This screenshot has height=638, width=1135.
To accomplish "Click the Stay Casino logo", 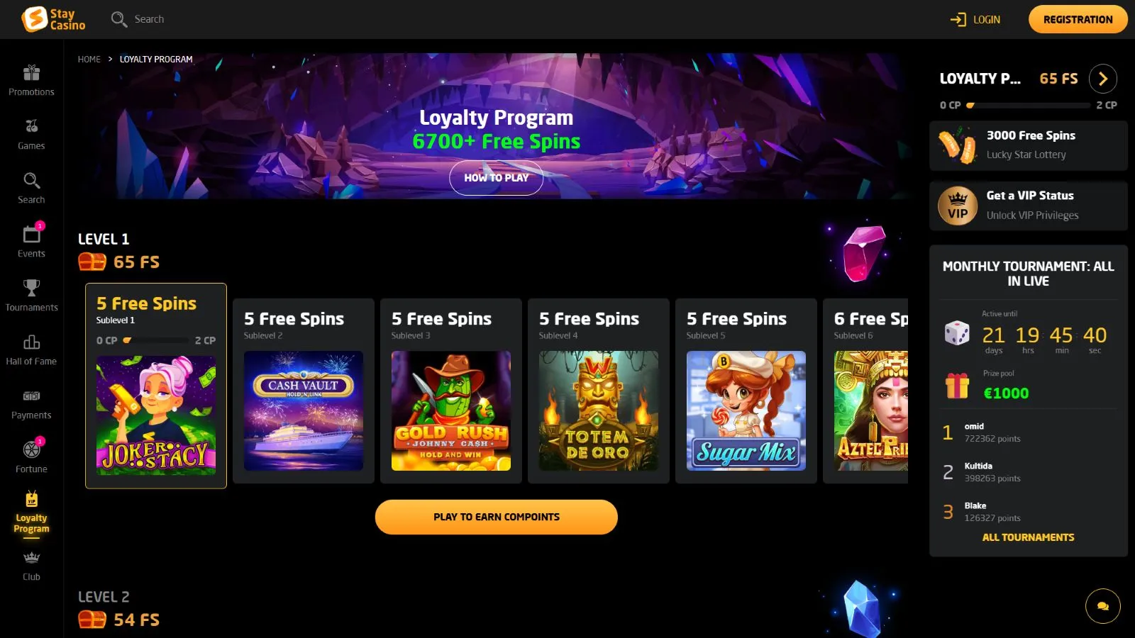I will coord(53,19).
